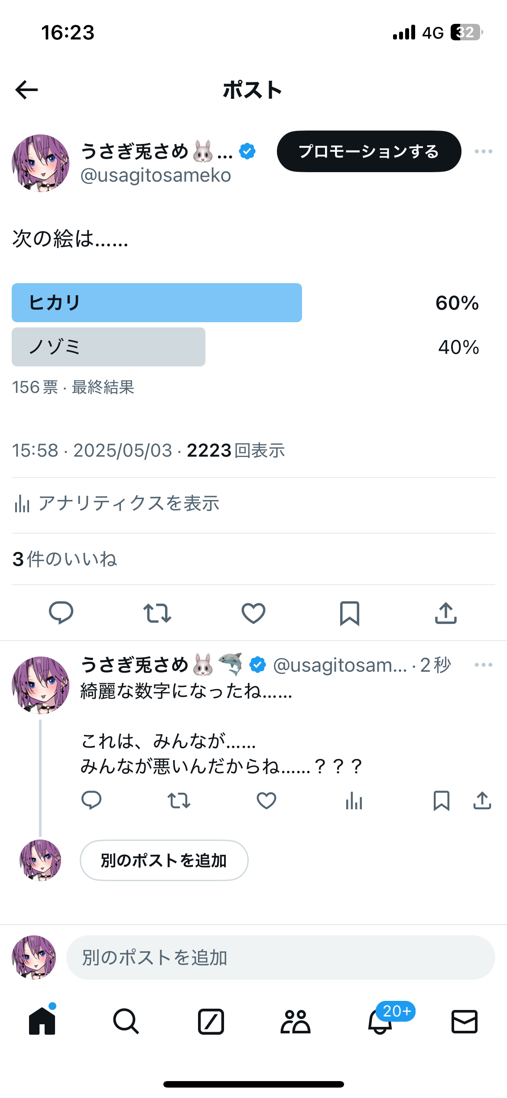This screenshot has height=1098, width=507.
Task: Open the Search tab
Action: 126,1021
